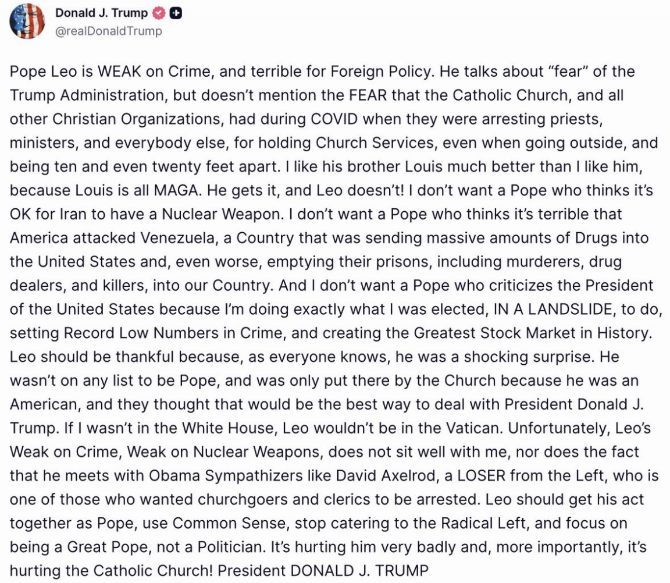Select the capitalized word "FEAR" in the post

368,95
